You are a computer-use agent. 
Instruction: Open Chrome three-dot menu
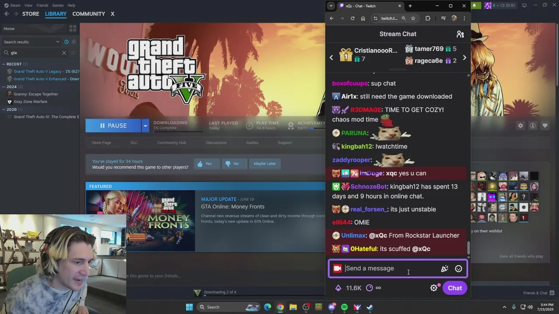click(464, 18)
